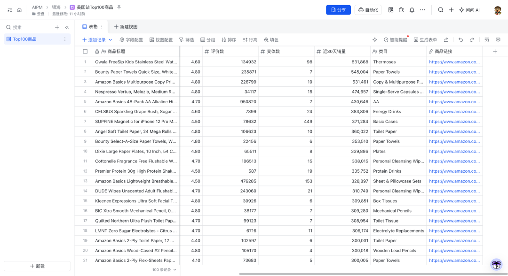Screen dimensions: 508x276
Task: Open the template/doc info icon next to 自动化
Action: [391, 10]
